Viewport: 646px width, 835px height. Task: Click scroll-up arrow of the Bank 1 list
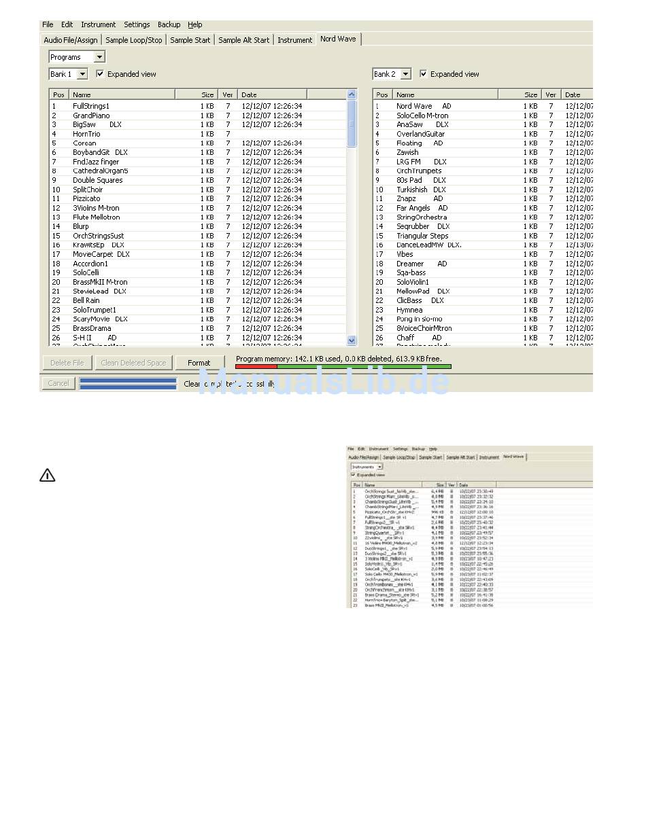(352, 95)
